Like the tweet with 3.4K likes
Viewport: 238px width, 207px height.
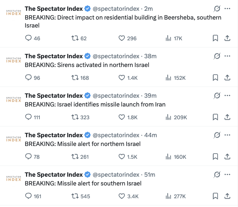pyautogui.click(x=122, y=196)
